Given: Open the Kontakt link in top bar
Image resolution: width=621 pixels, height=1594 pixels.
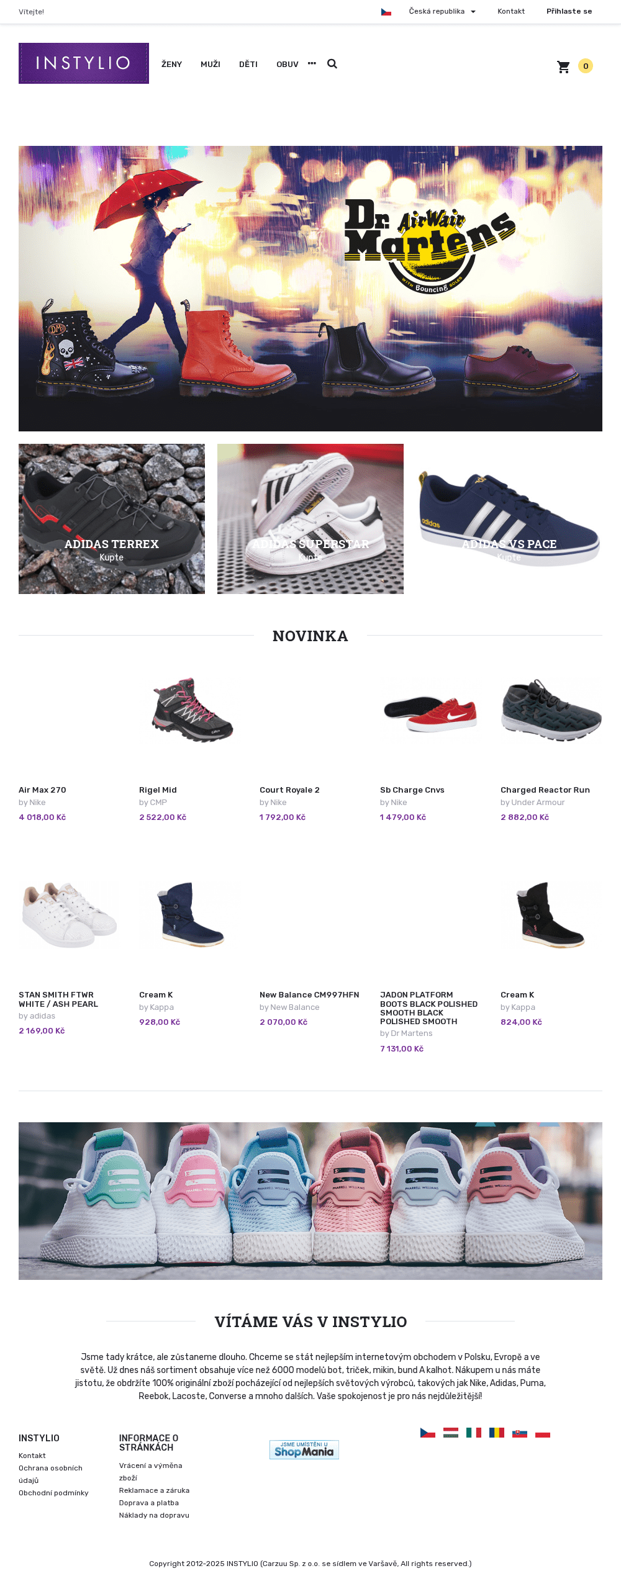Looking at the screenshot, I should click(511, 11).
